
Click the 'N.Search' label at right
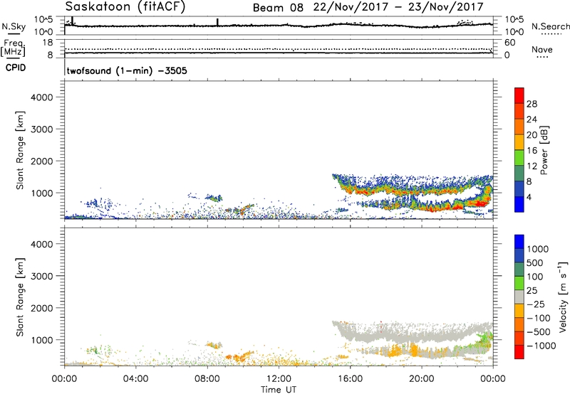click(550, 26)
